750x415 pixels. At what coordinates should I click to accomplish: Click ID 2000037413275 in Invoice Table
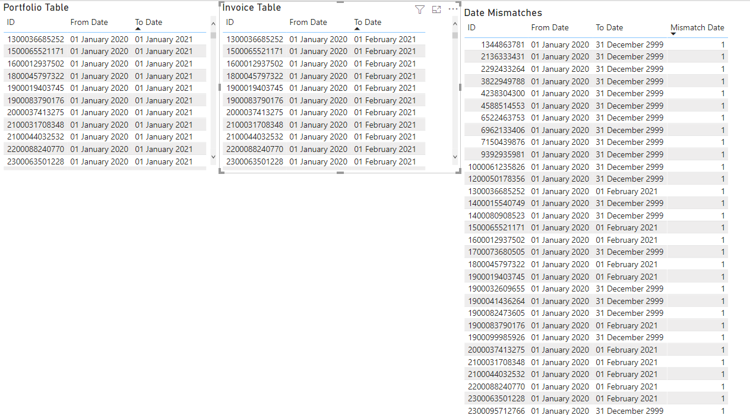pos(255,113)
